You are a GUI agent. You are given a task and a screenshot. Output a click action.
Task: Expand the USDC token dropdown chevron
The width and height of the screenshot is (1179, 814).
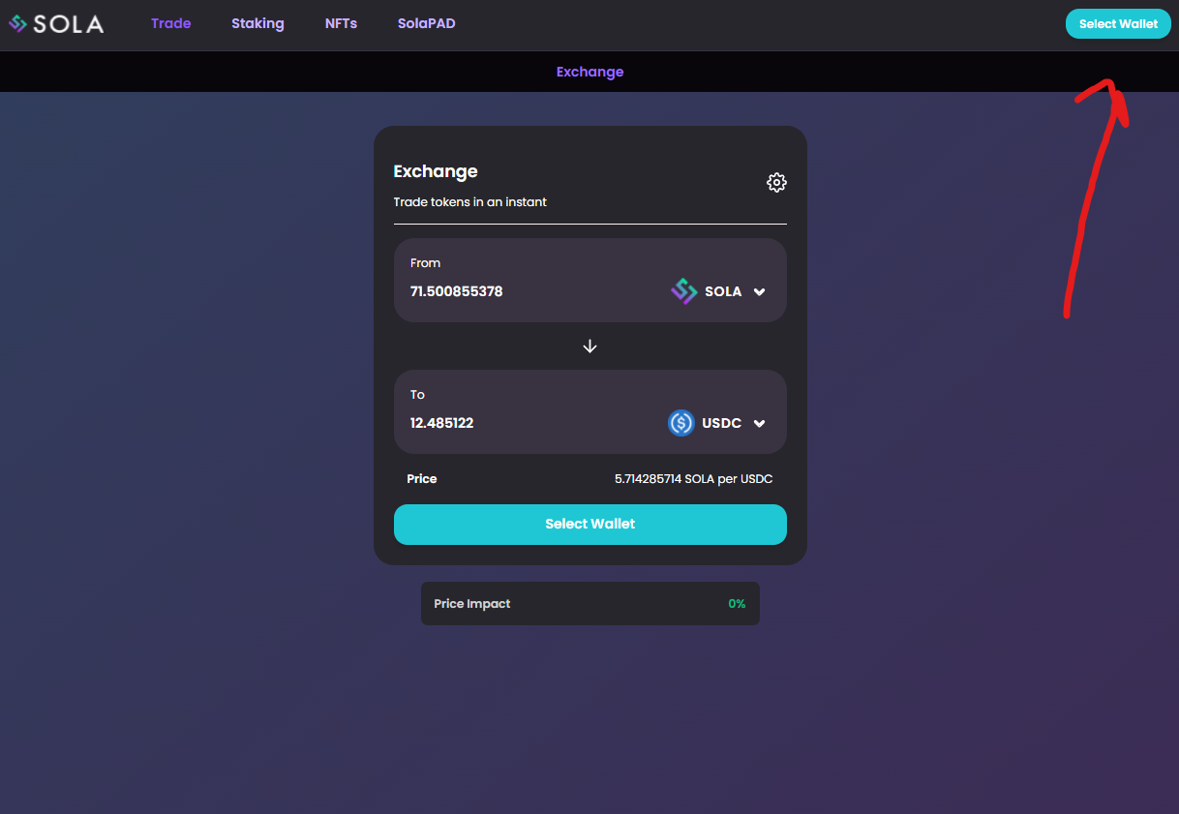coord(760,423)
